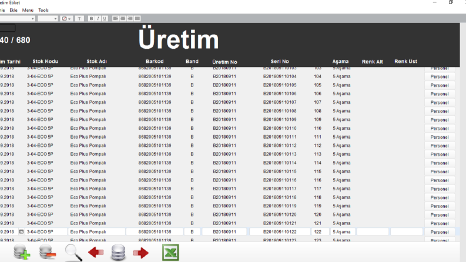Open the Tools menu

click(x=43, y=10)
